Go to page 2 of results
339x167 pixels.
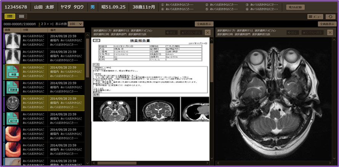click(x=43, y=24)
